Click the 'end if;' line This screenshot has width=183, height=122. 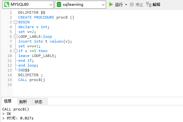point(26,61)
